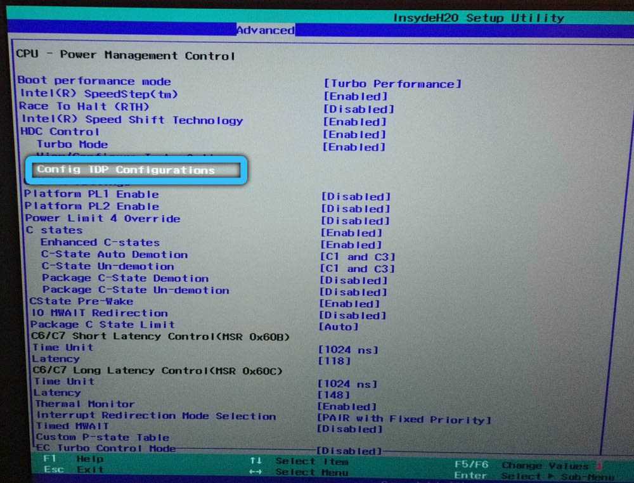Toggle Thermal Monitor Enabled value

347,406
